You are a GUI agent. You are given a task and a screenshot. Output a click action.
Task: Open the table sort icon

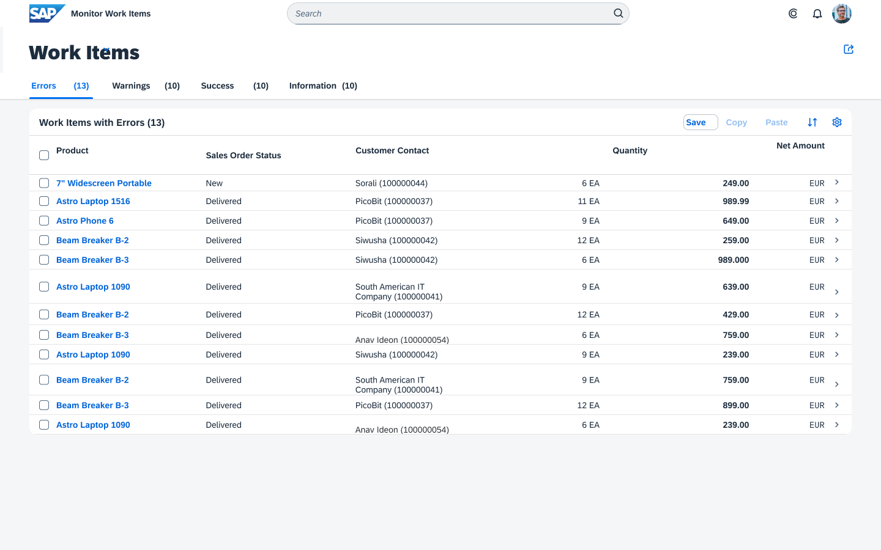coord(812,122)
